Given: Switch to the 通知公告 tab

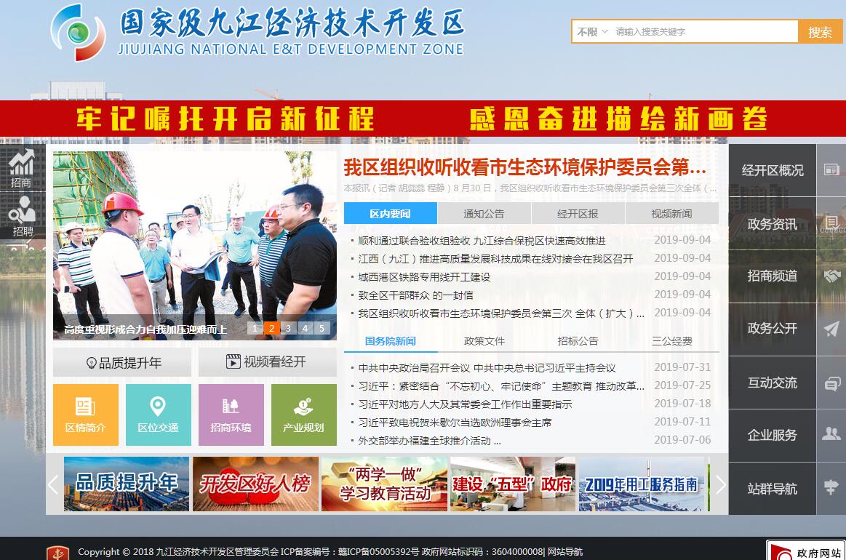Looking at the screenshot, I should [484, 214].
